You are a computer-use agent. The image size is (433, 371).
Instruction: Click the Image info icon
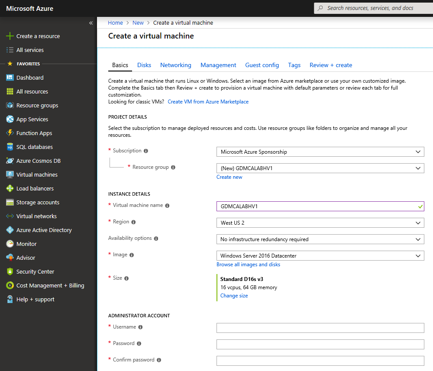132,255
